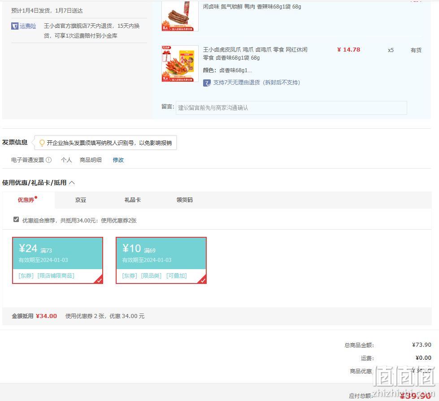Click the 7-day return badge icon
This screenshot has height=401, width=439.
[207, 83]
